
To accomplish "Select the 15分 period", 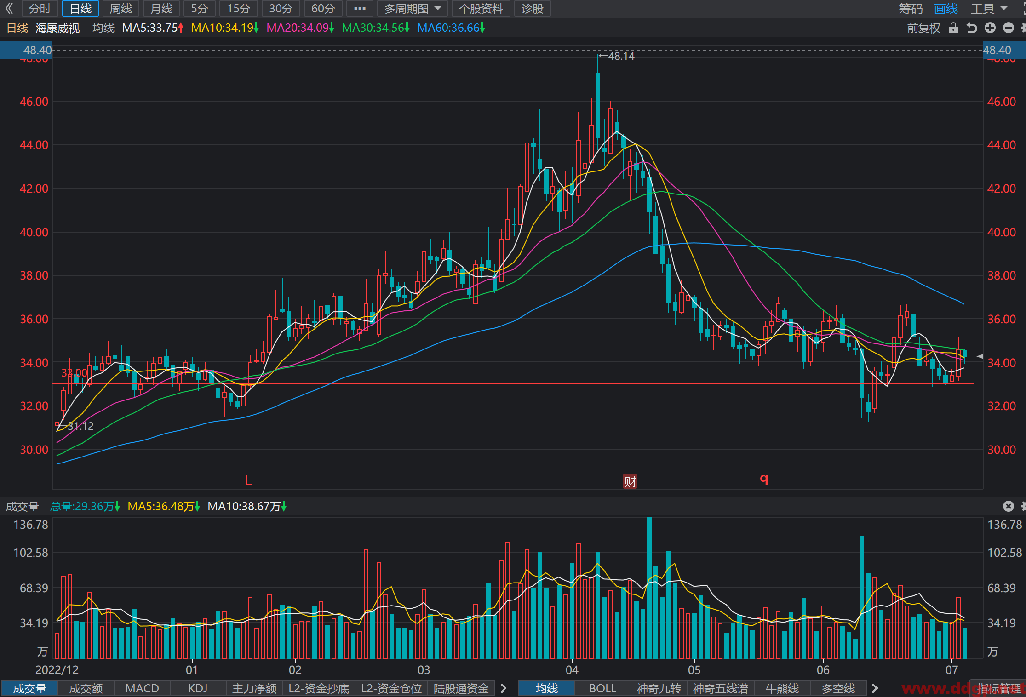I will (x=239, y=8).
